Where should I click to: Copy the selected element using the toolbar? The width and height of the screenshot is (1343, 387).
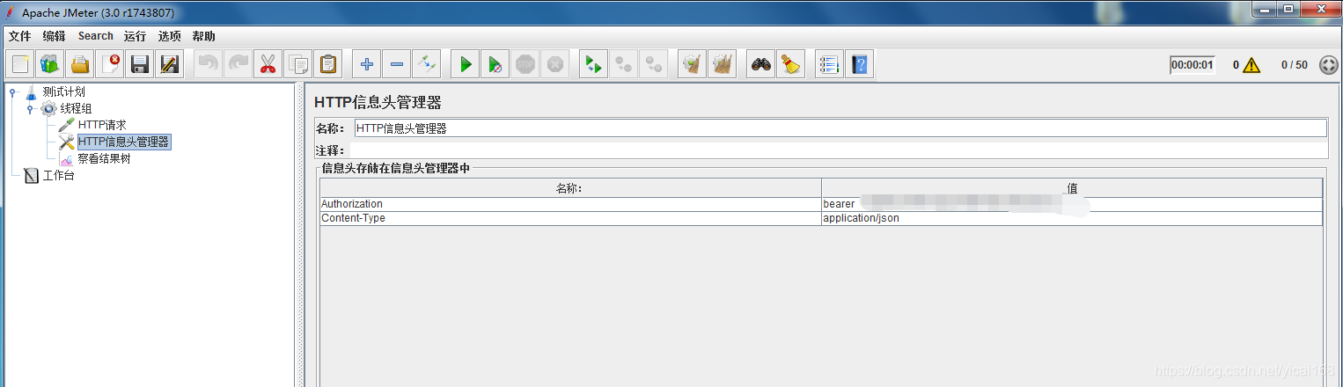click(298, 64)
